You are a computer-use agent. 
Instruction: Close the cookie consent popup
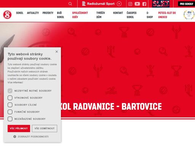(x=57, y=52)
